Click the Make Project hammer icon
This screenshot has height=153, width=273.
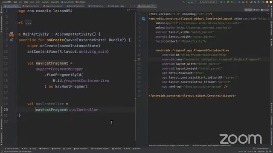(183, 2)
